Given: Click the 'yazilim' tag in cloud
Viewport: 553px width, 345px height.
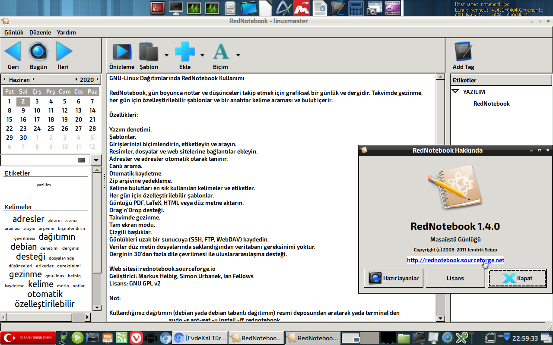Looking at the screenshot, I should click(44, 185).
